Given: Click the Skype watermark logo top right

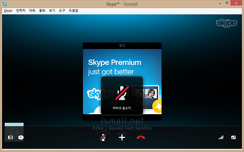Looking at the screenshot, I should (x=227, y=23).
